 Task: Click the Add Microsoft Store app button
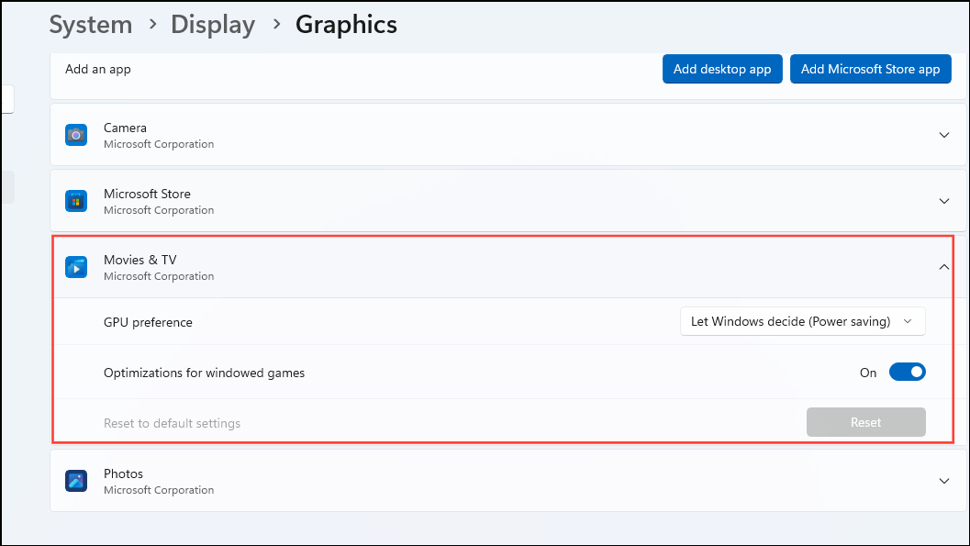870,68
